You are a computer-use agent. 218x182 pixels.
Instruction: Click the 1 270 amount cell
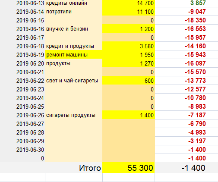[129, 63]
